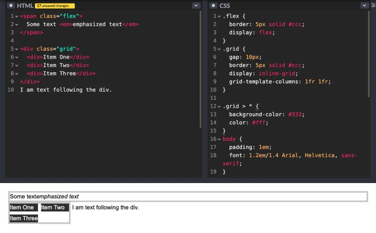
Task: Open the HTML panel settings gear
Action: 10,6
